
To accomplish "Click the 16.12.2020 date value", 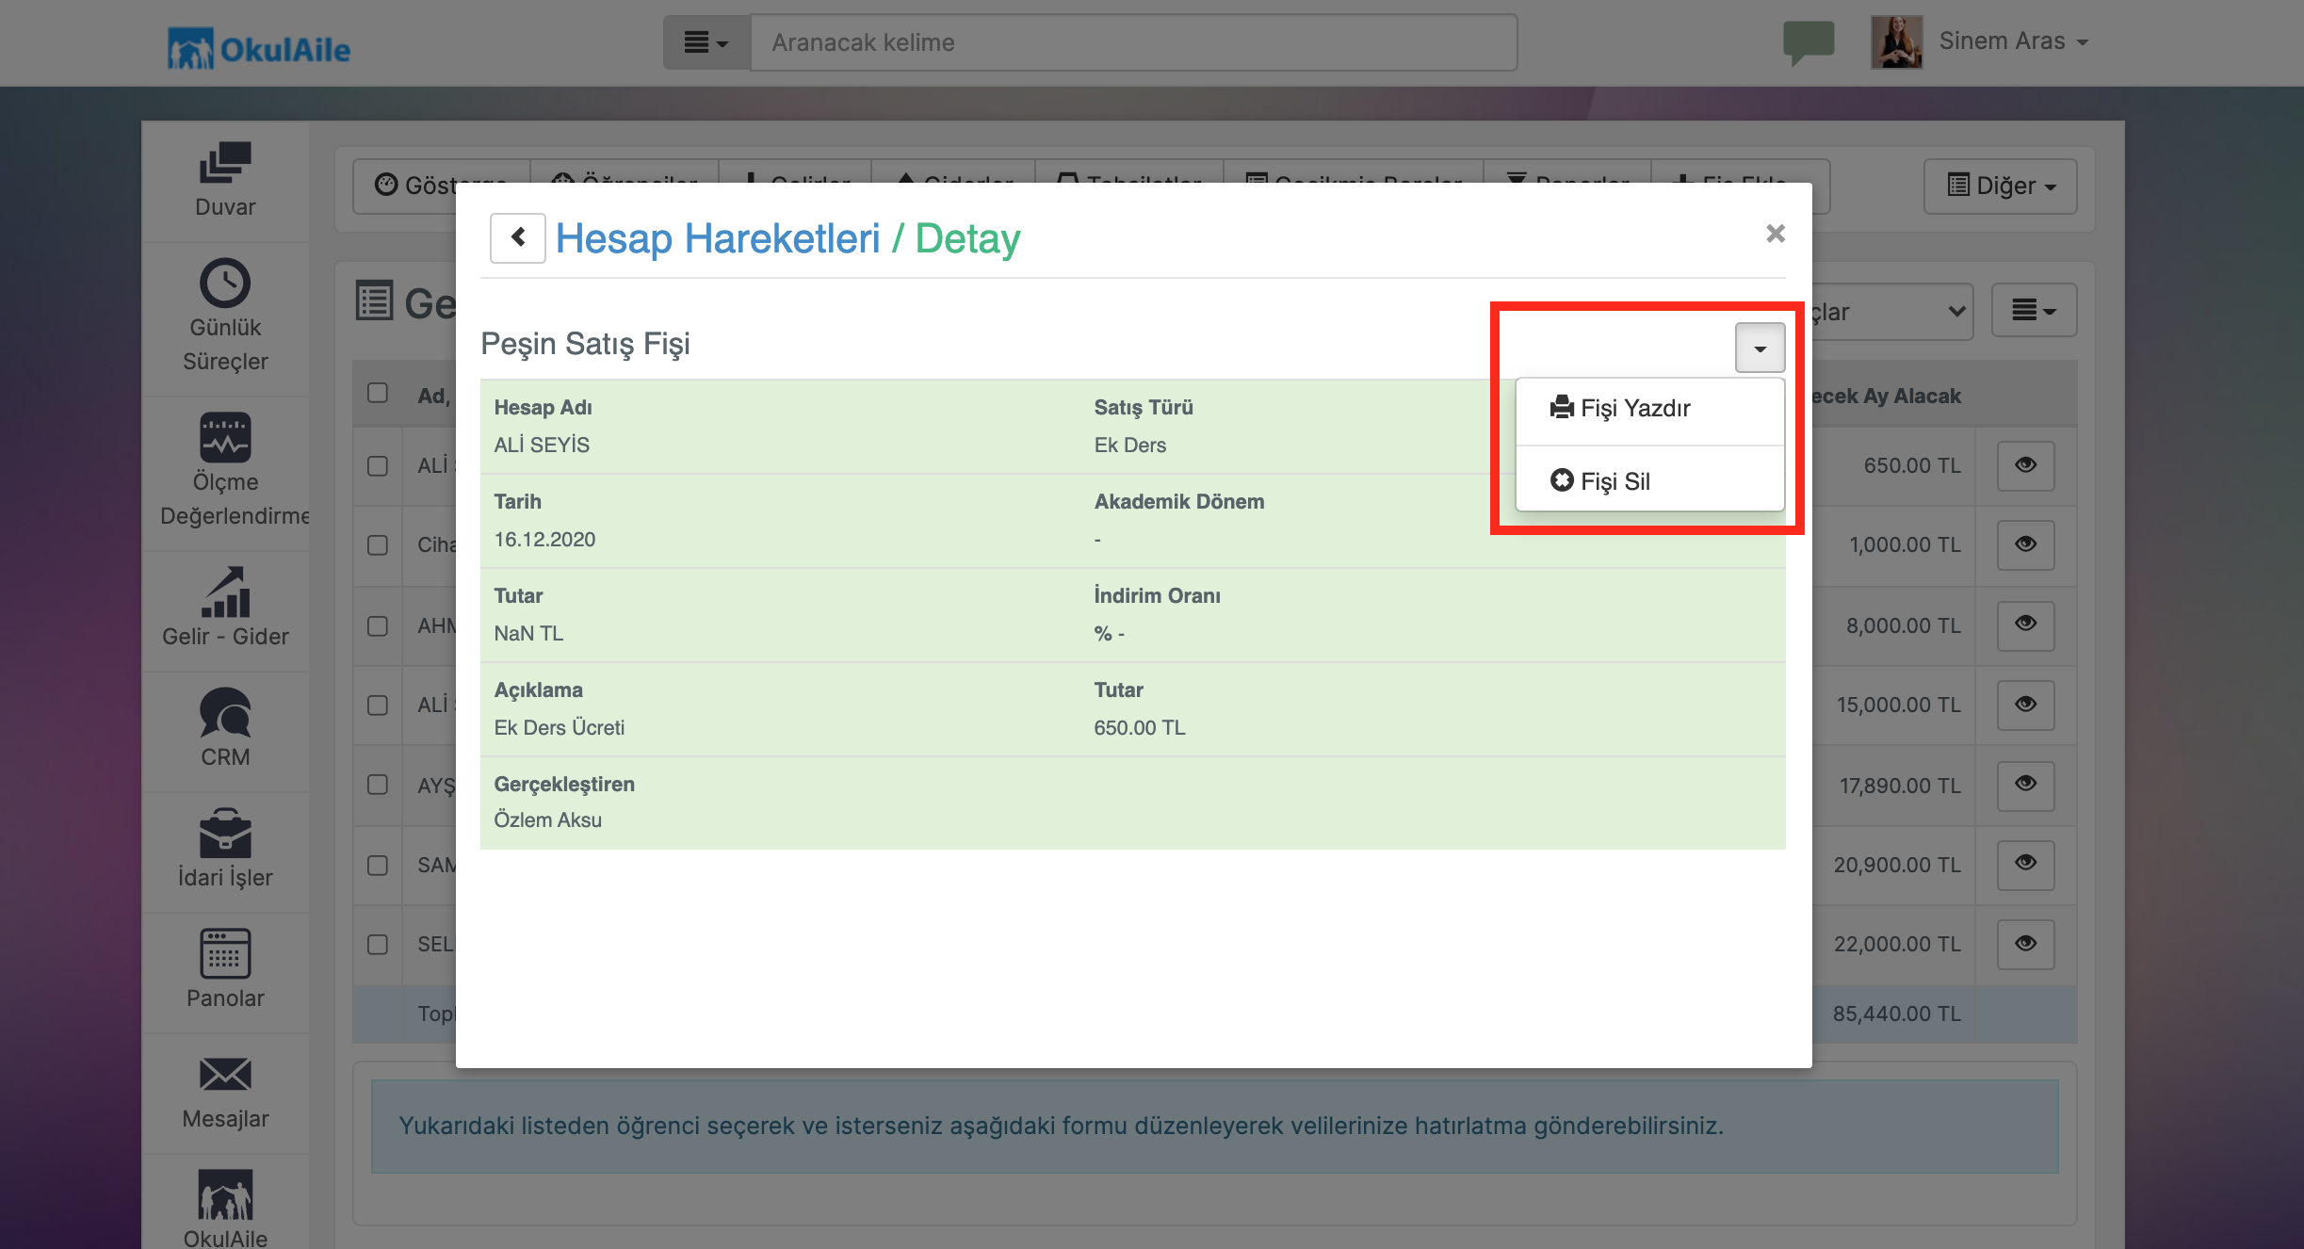I will [544, 539].
